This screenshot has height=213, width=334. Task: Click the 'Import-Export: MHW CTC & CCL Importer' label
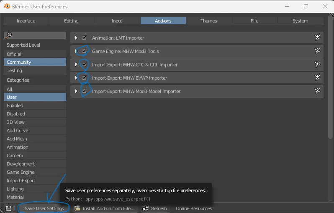135,65
